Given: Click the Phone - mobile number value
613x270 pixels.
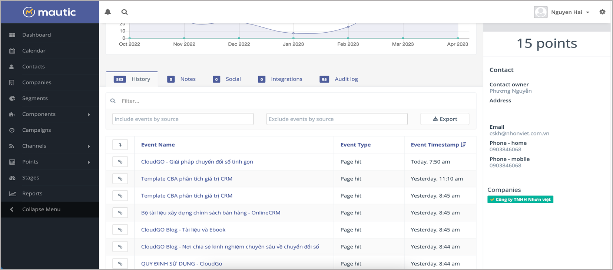Looking at the screenshot, I should 505,165.
